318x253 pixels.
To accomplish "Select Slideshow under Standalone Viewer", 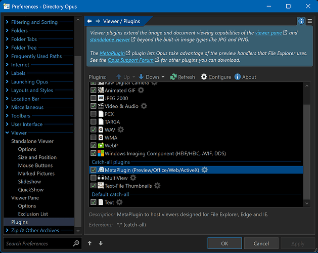I will point(29,182).
